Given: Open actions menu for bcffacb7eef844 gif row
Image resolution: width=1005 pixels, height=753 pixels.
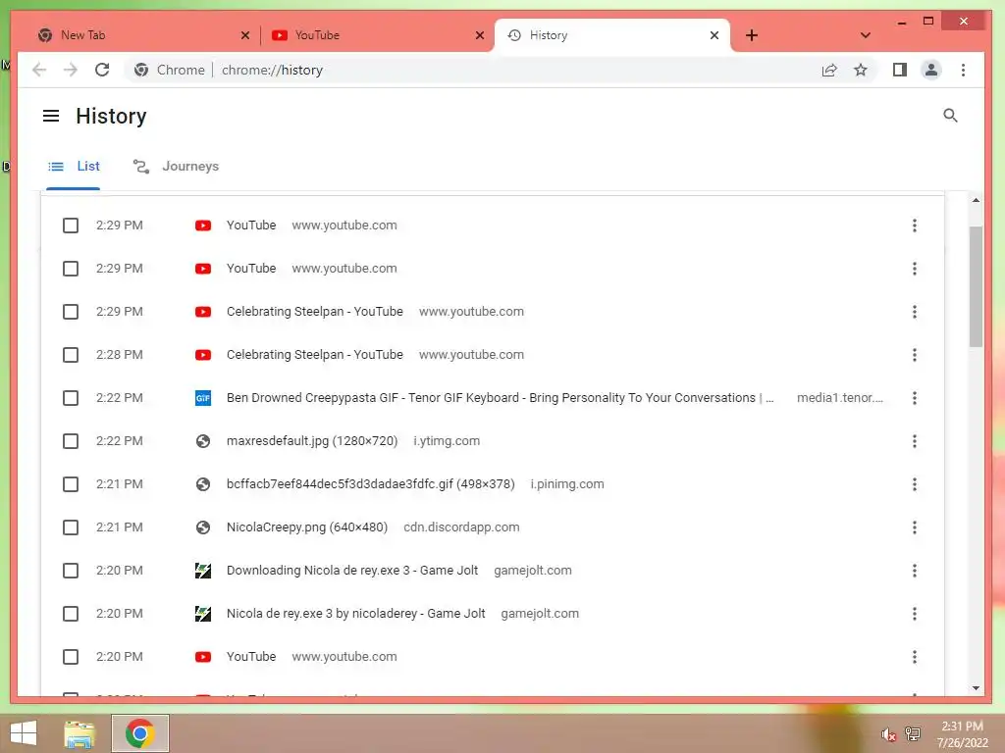Looking at the screenshot, I should pyautogui.click(x=915, y=484).
